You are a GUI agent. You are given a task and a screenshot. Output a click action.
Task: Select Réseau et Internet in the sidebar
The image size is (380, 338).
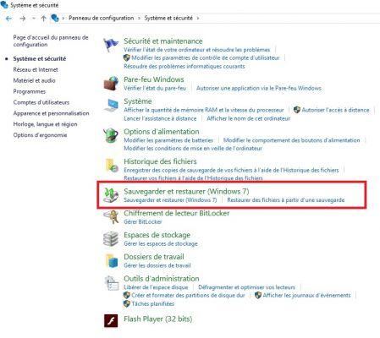[36, 69]
